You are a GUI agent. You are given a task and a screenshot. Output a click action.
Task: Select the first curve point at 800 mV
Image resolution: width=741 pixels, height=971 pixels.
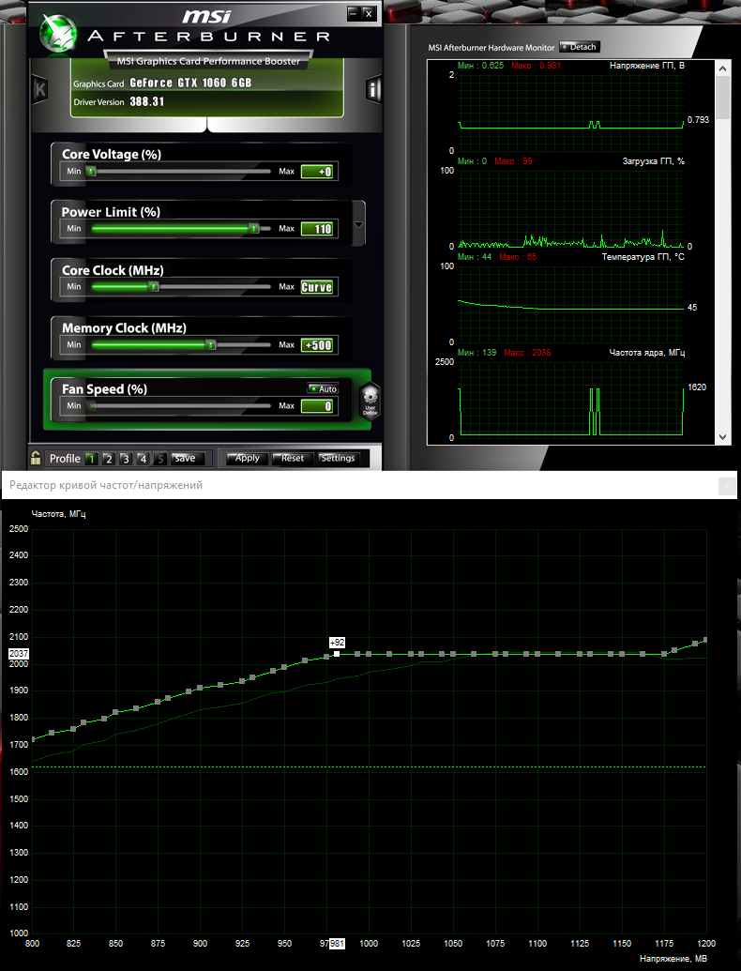click(32, 738)
